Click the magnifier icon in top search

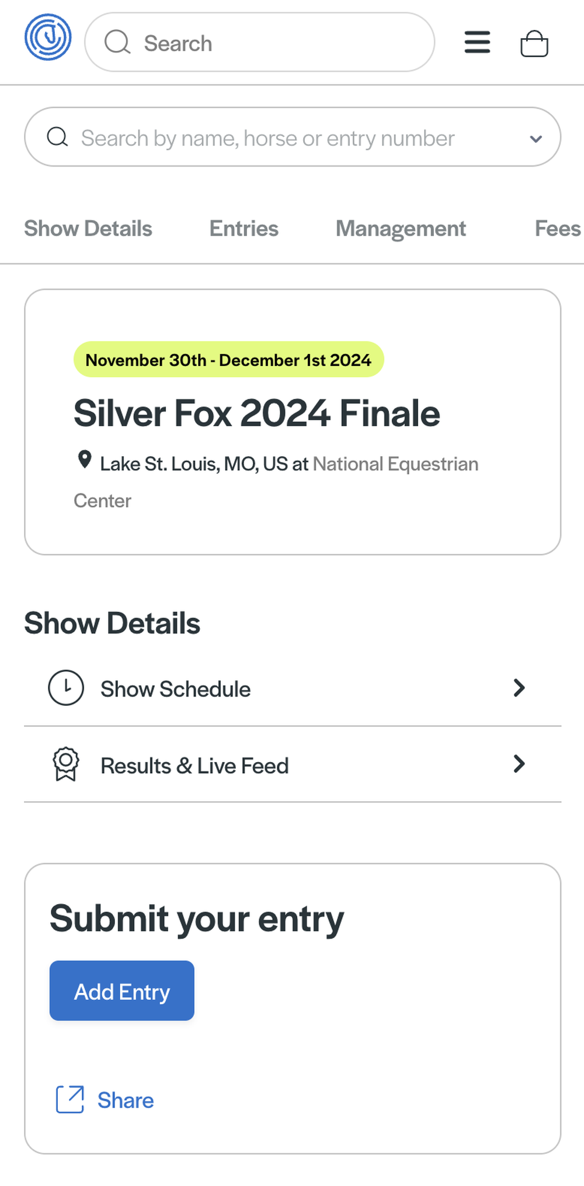(x=117, y=43)
